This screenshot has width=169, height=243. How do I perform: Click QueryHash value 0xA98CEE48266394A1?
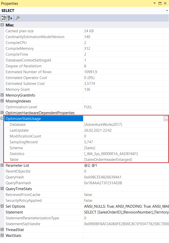(x=103, y=177)
